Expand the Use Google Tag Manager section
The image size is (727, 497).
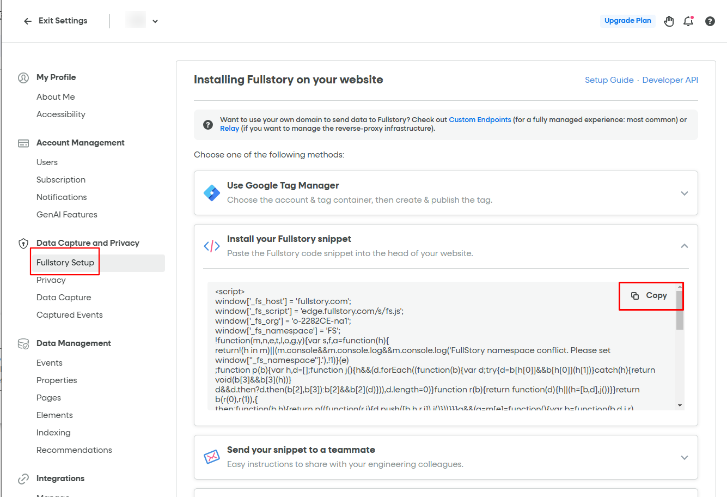[684, 193]
